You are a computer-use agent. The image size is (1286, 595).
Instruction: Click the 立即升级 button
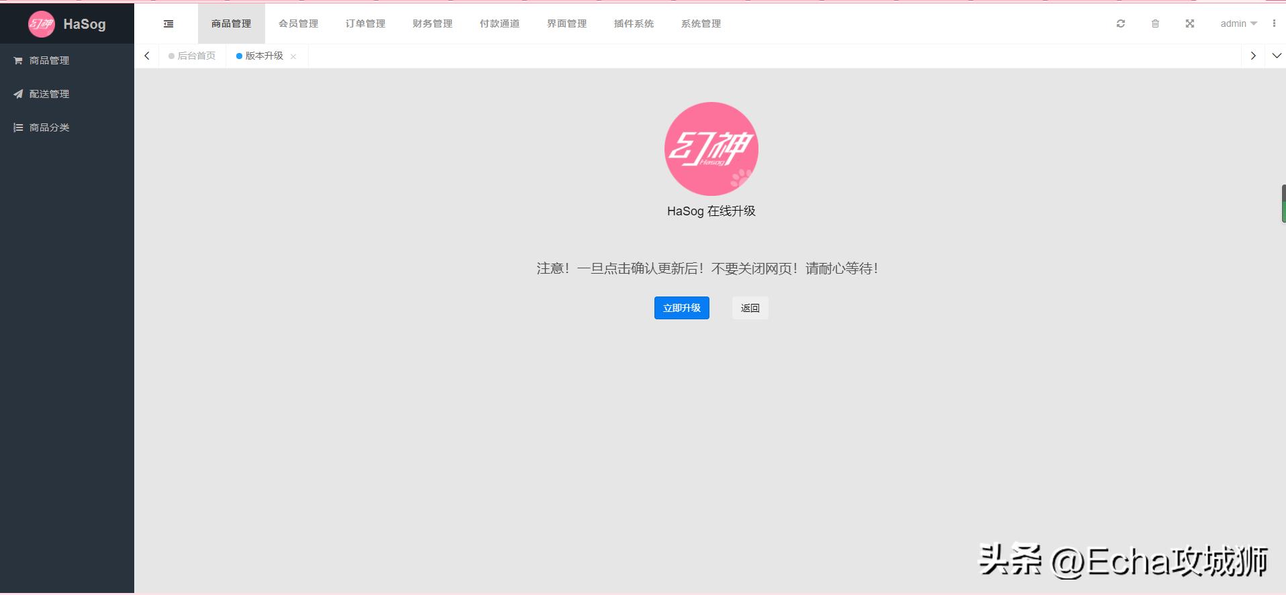(x=682, y=308)
